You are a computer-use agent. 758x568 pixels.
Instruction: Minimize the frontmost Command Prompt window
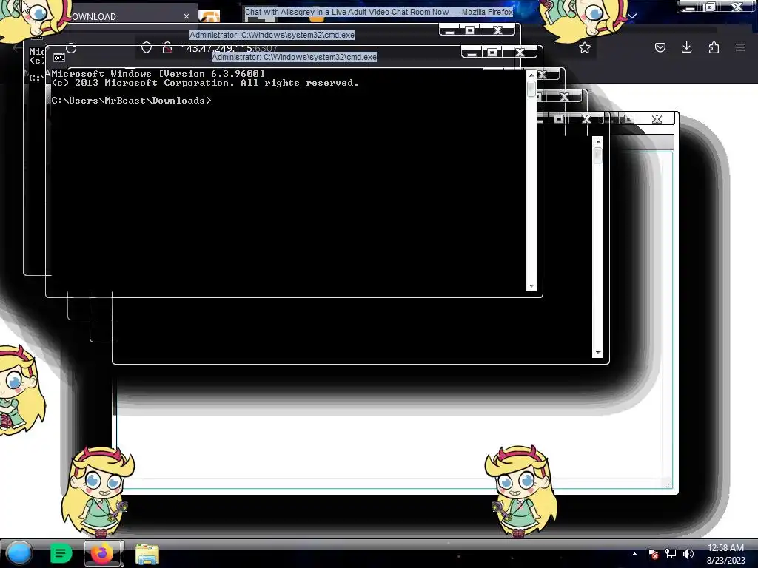point(472,53)
